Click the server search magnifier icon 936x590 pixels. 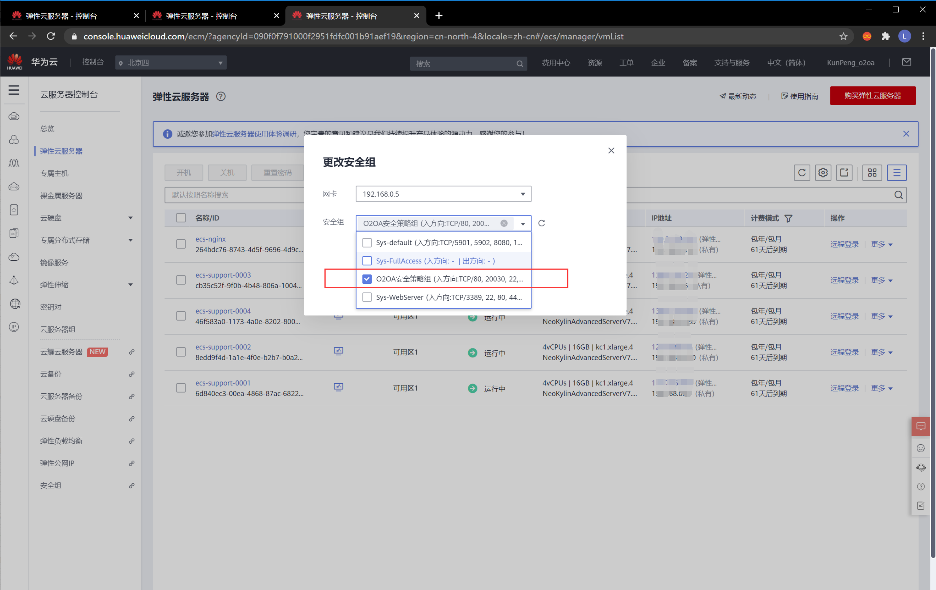tap(898, 195)
